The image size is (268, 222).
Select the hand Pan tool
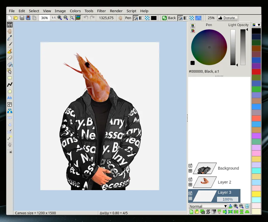click(x=9, y=31)
